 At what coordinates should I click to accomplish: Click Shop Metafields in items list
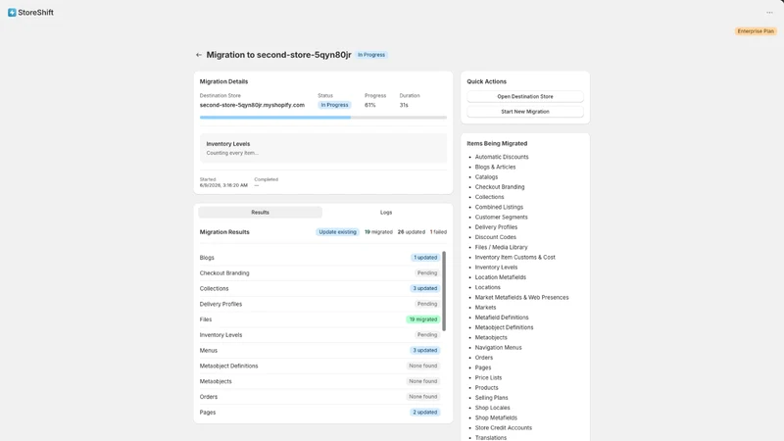(496, 417)
